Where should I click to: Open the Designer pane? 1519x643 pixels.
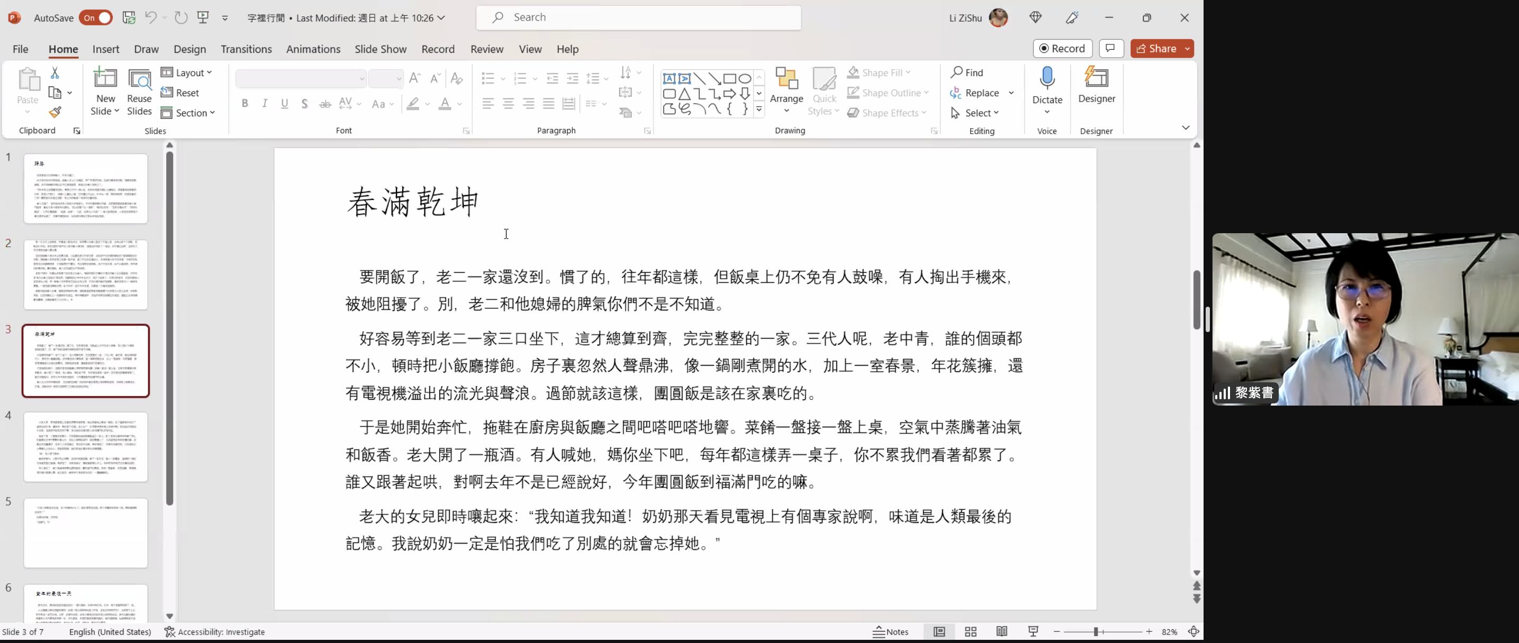click(x=1096, y=86)
